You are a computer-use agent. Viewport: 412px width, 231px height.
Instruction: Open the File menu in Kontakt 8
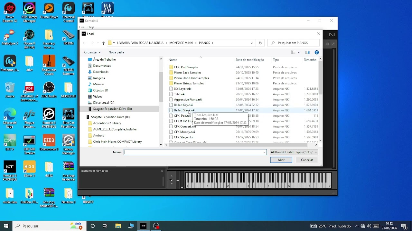coord(82,27)
